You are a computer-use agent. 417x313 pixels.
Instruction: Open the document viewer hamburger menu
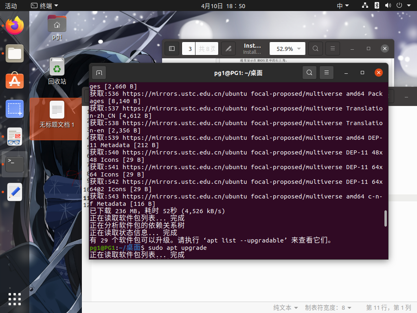pos(332,48)
